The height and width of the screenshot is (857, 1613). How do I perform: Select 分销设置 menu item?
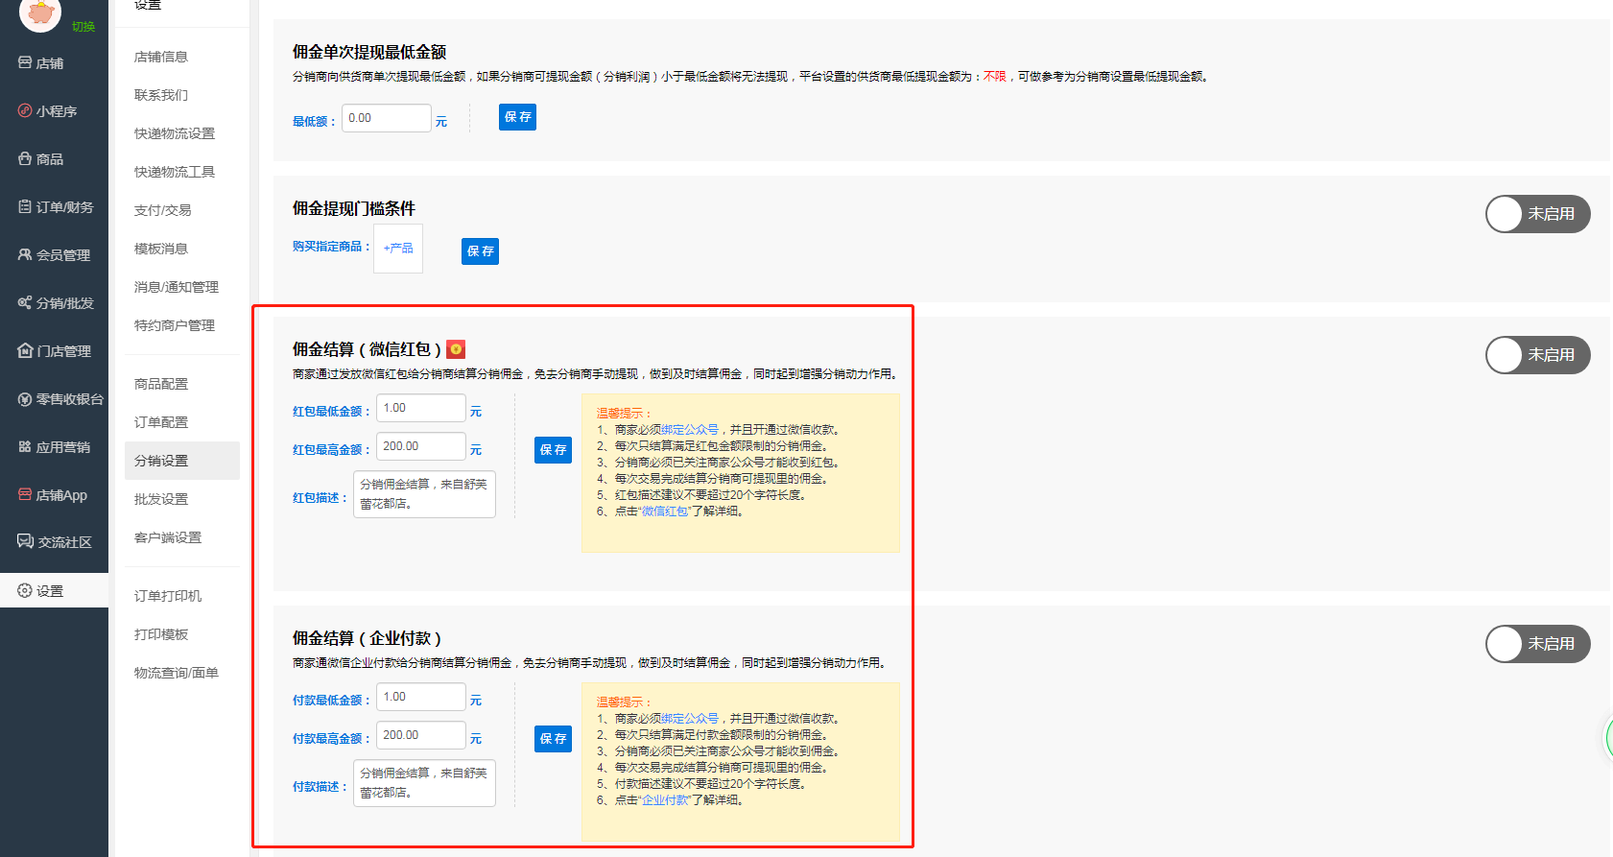182,461
